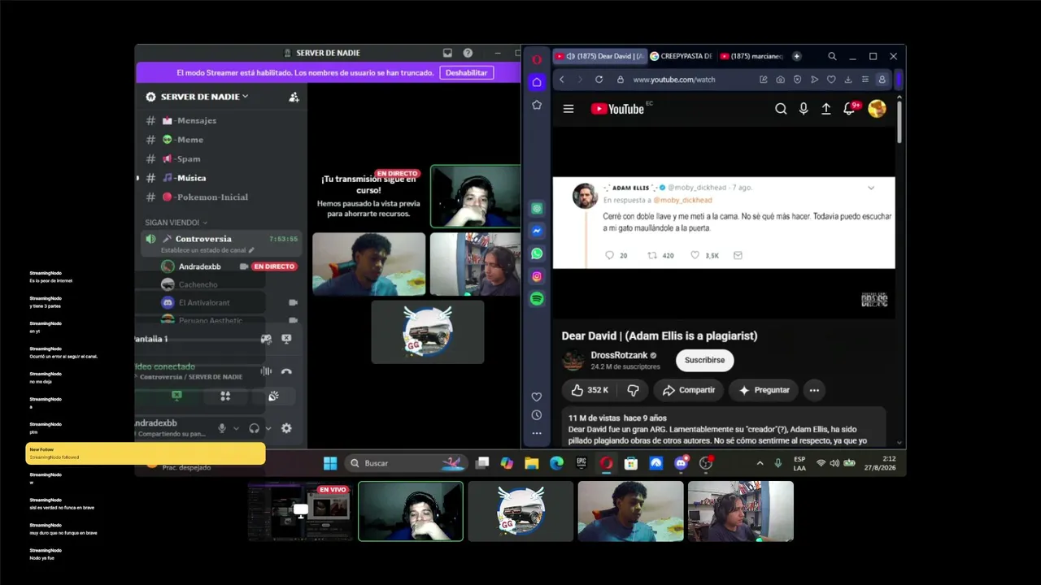This screenshot has width=1041, height=585.
Task: Open the activities button in voice panel
Action: coord(225,396)
